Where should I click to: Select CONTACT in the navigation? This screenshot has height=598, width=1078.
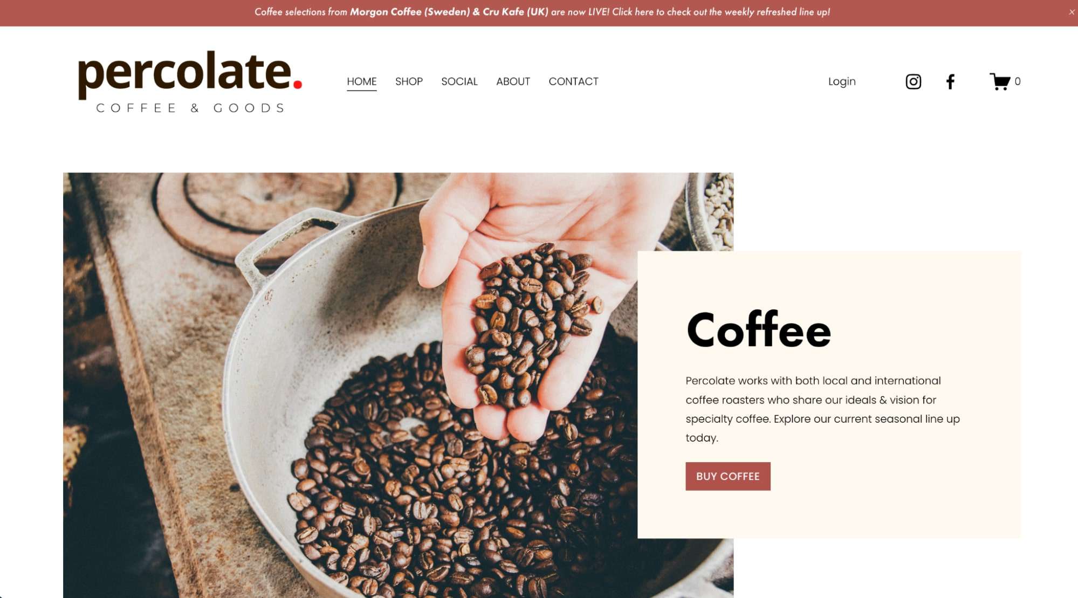[573, 81]
